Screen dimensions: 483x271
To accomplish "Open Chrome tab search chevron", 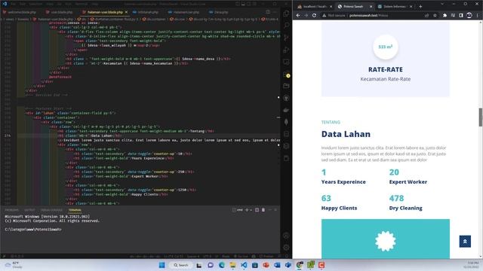I will click(442, 4).
